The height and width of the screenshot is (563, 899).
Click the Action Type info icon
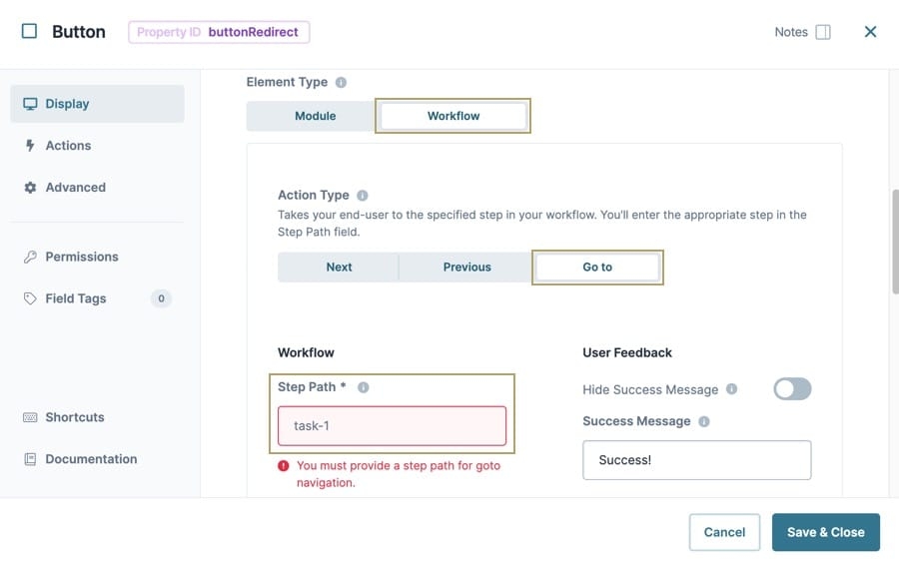pos(362,196)
